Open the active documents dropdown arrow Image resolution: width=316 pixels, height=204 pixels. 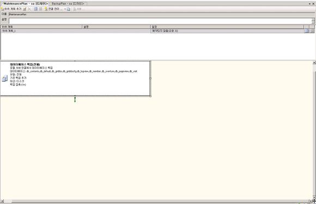[309, 4]
